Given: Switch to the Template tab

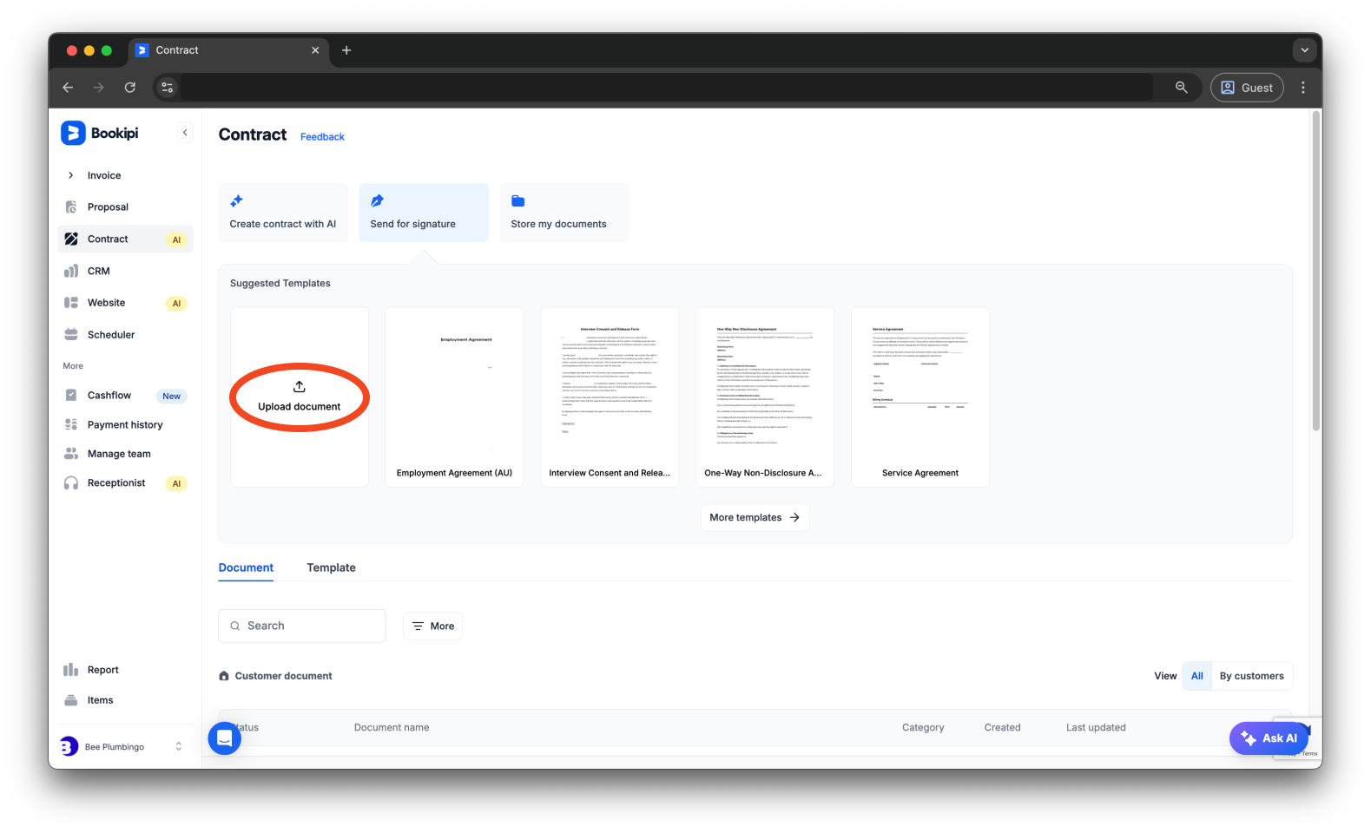Looking at the screenshot, I should [331, 567].
